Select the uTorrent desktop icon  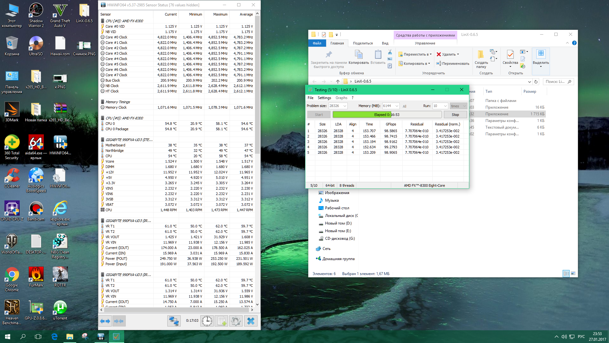pyautogui.click(x=60, y=310)
